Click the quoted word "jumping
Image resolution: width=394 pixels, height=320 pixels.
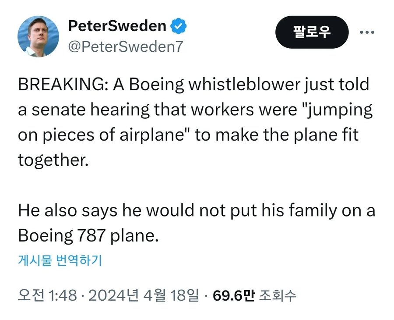coord(337,110)
